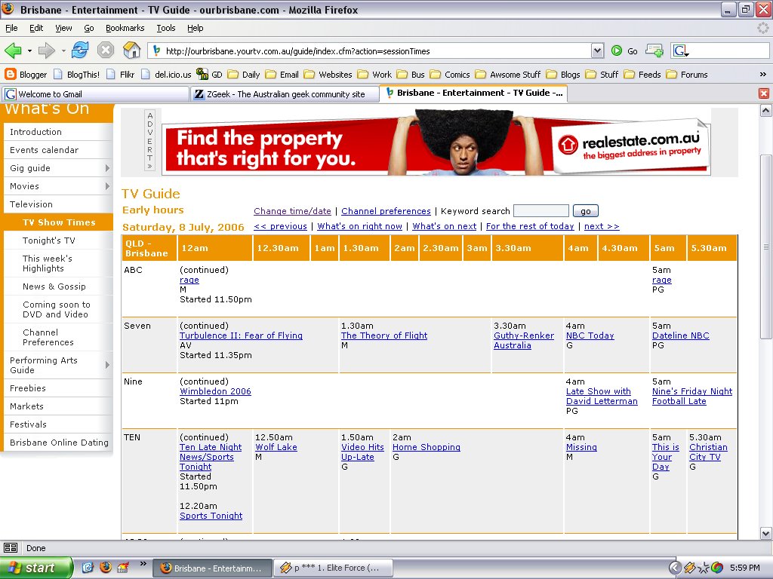The height and width of the screenshot is (579, 773).
Task: Open the Events calendar sidebar item
Action: pos(58,150)
